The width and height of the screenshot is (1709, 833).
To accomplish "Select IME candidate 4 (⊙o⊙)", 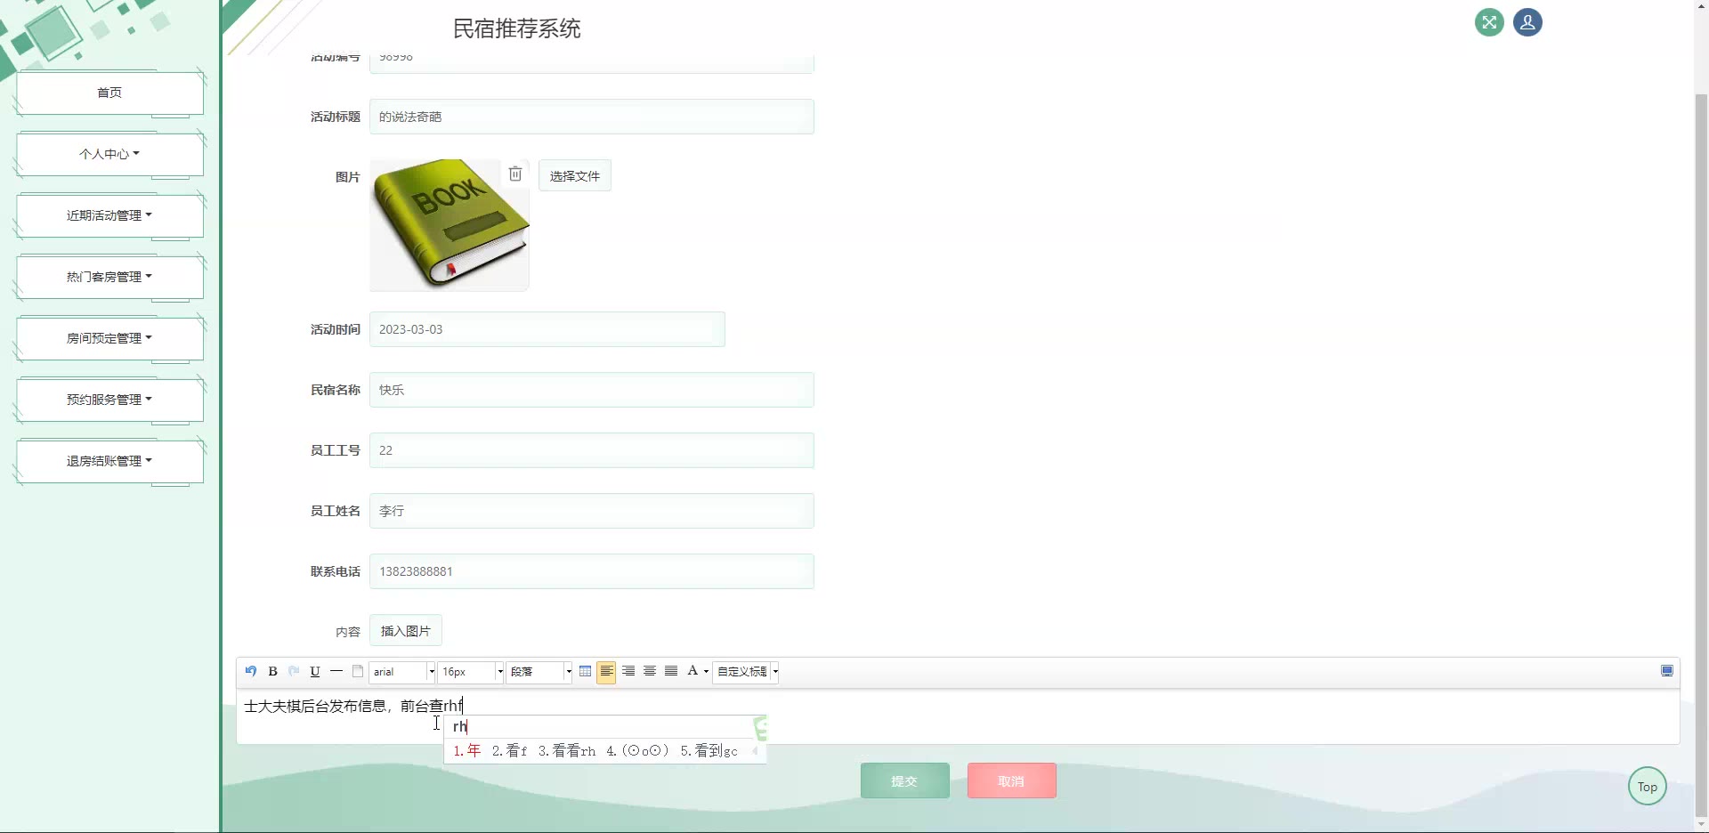I will (x=637, y=751).
